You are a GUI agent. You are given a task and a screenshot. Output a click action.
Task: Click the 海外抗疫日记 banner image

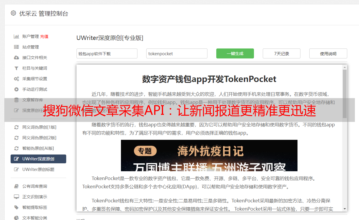click(209, 155)
